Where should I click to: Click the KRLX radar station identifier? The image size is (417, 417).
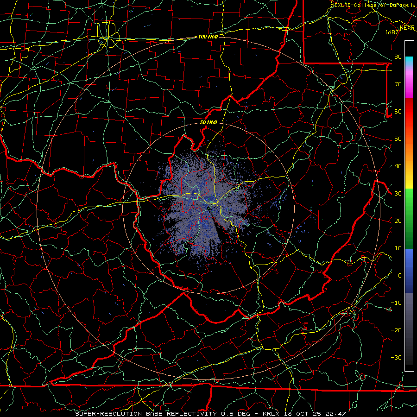271,414
